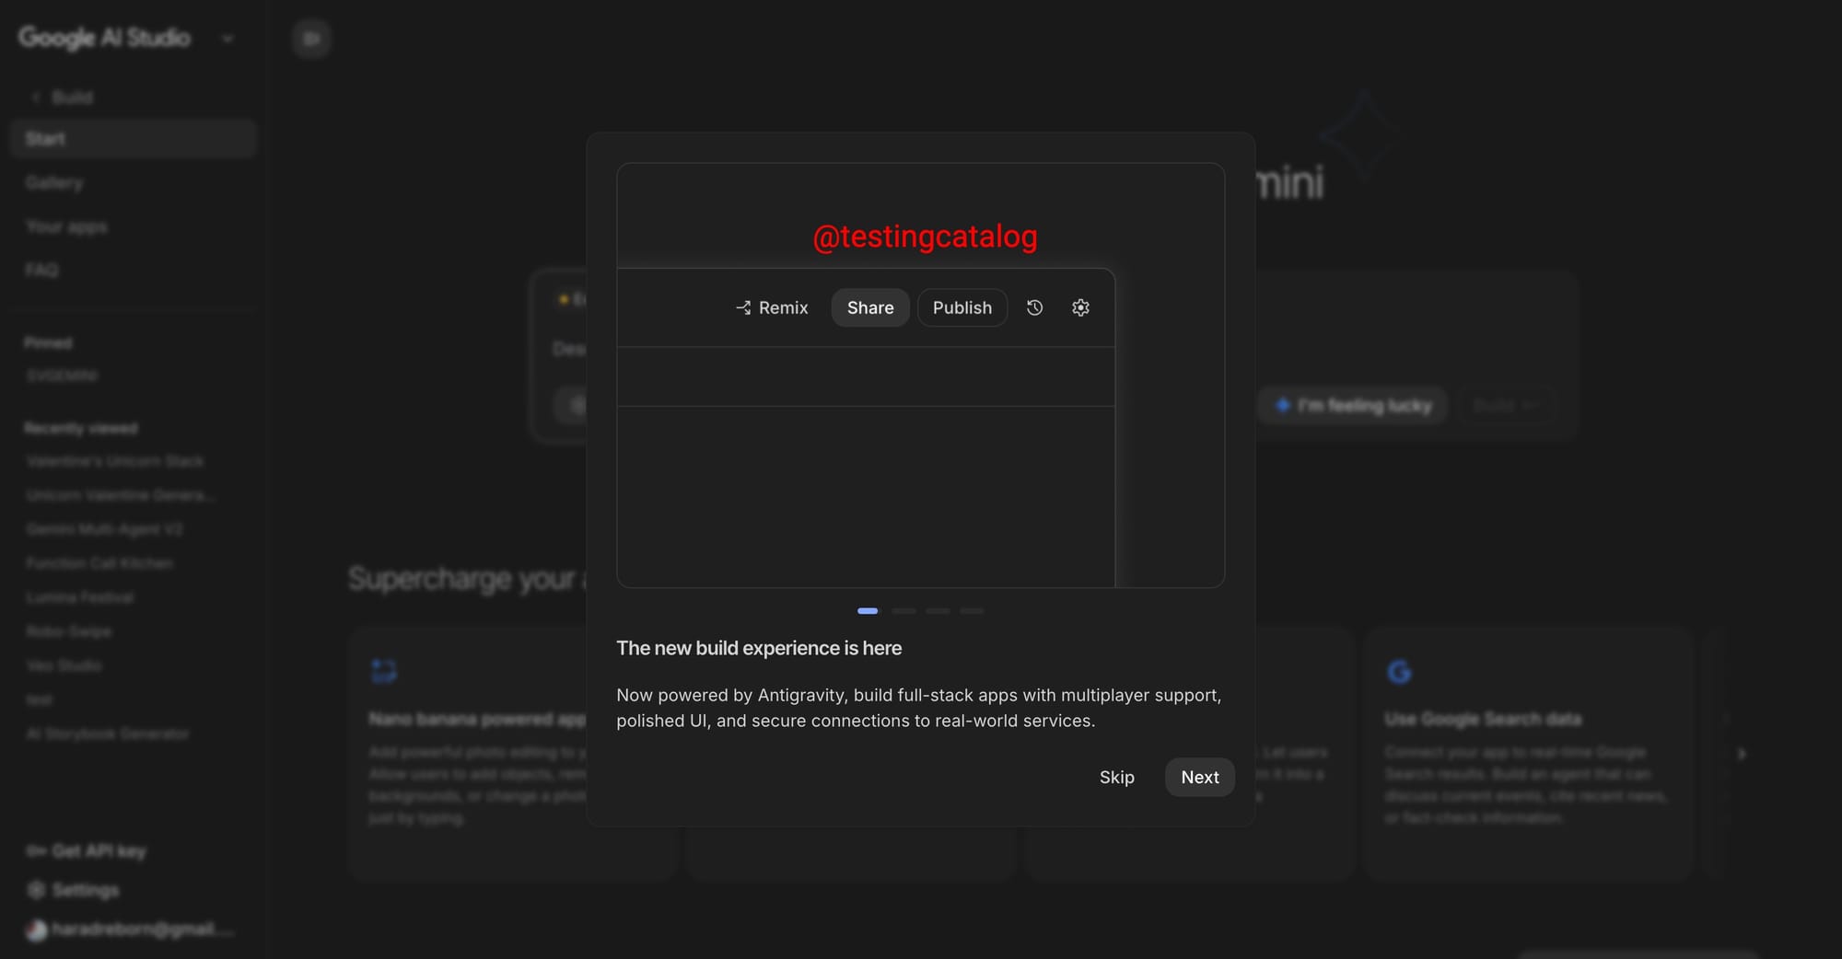Expand the next carousel arrow on right edge
Viewport: 1842px width, 959px height.
[x=1742, y=753]
